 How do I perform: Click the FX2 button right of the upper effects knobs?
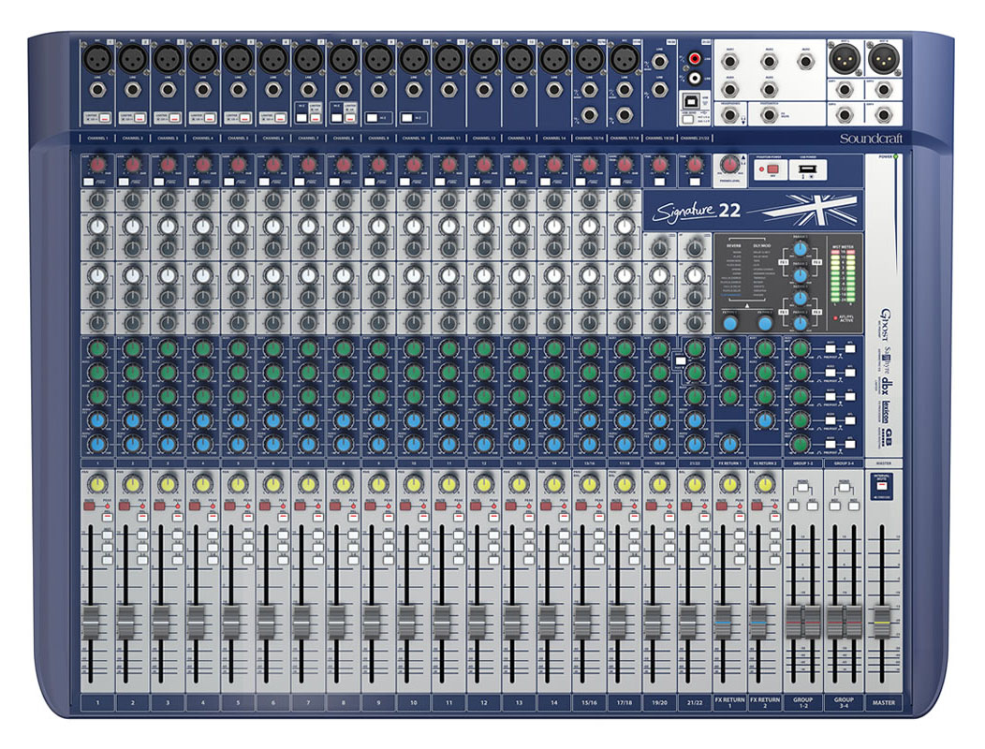[x=816, y=261]
